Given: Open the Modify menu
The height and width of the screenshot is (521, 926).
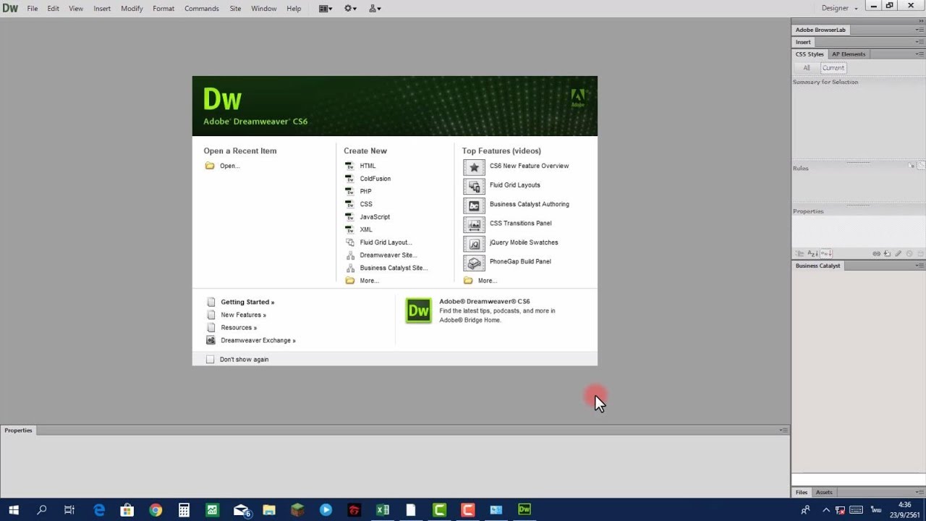Looking at the screenshot, I should tap(132, 9).
